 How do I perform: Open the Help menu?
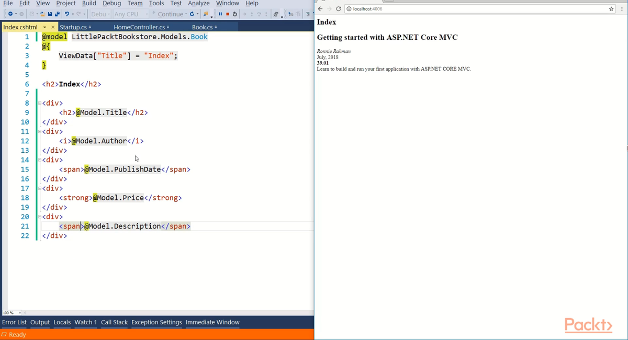[252, 3]
